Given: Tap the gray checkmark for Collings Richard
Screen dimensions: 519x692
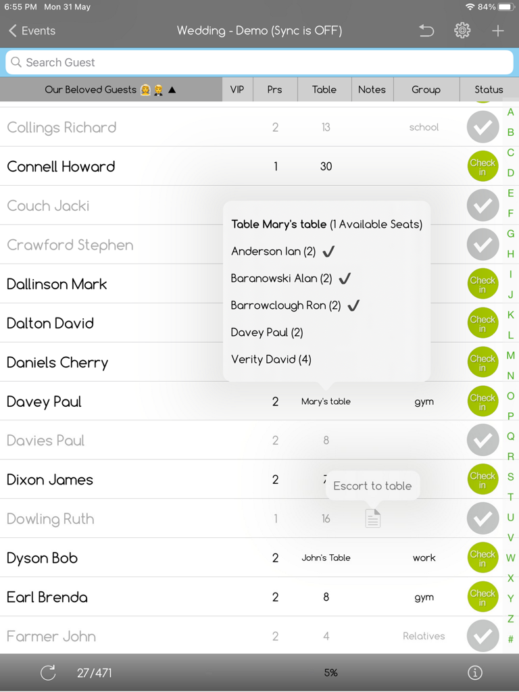Looking at the screenshot, I should click(x=483, y=127).
